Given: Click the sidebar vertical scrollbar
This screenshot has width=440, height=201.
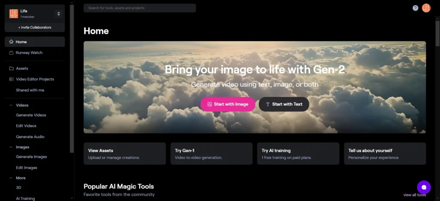Looking at the screenshot, I should [x=72, y=78].
